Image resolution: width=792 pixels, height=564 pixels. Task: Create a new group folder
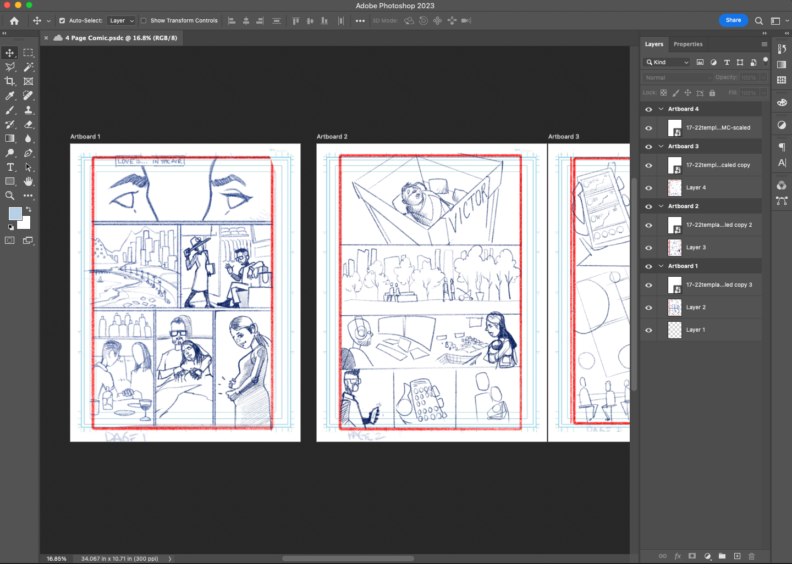(x=722, y=556)
